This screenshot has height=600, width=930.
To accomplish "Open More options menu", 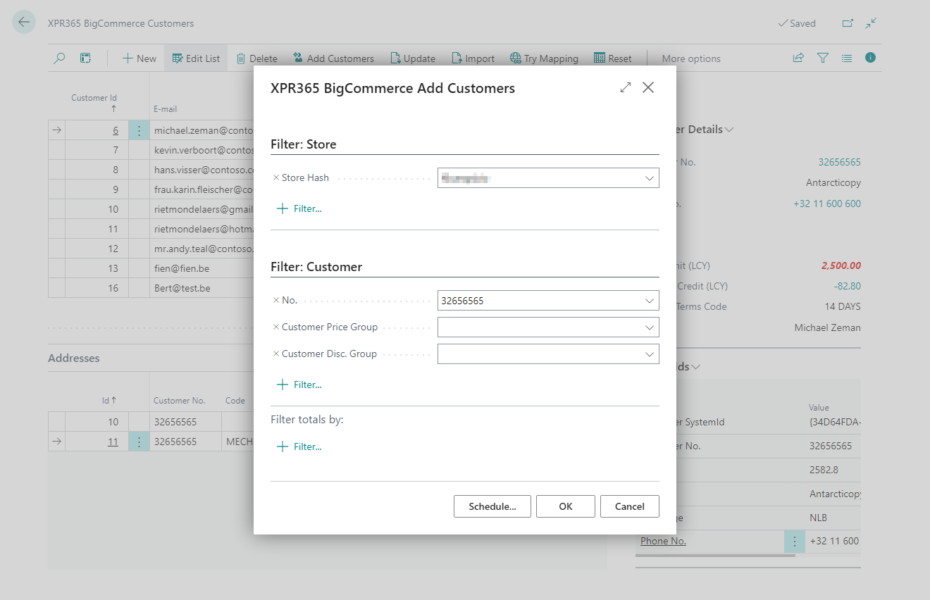I will click(691, 58).
